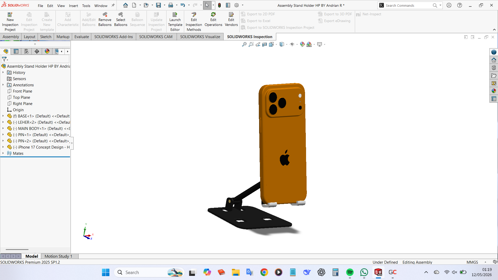Switch to the Motion Study 1 tab
The width and height of the screenshot is (498, 280).
click(x=58, y=256)
